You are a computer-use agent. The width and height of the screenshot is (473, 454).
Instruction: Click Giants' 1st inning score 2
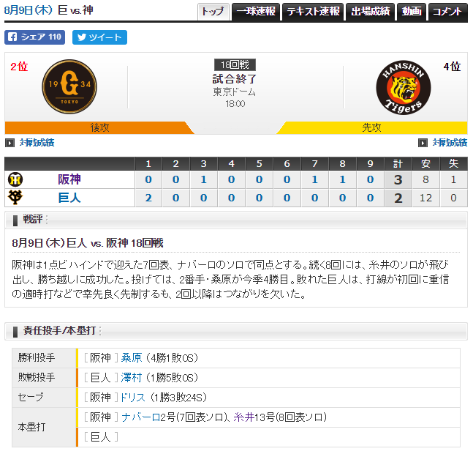pos(148,198)
